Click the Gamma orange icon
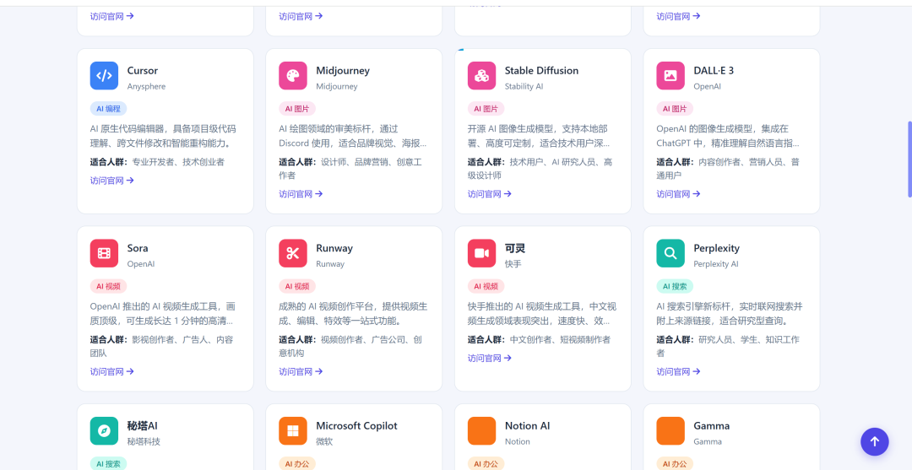This screenshot has width=912, height=470. (670, 431)
